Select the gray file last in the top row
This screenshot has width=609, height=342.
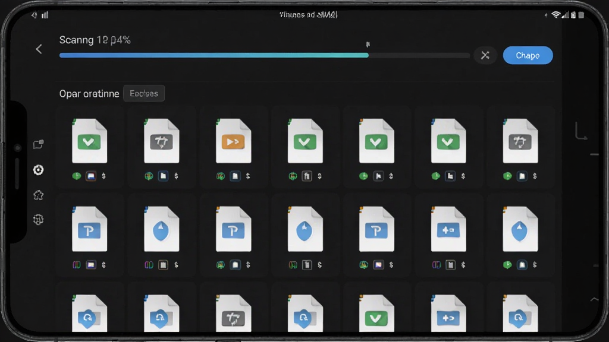click(520, 141)
